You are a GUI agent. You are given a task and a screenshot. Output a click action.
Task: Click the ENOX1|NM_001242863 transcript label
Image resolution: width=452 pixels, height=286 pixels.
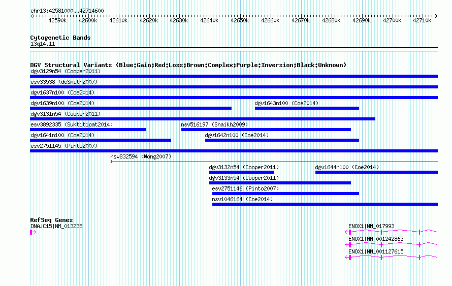(376, 239)
